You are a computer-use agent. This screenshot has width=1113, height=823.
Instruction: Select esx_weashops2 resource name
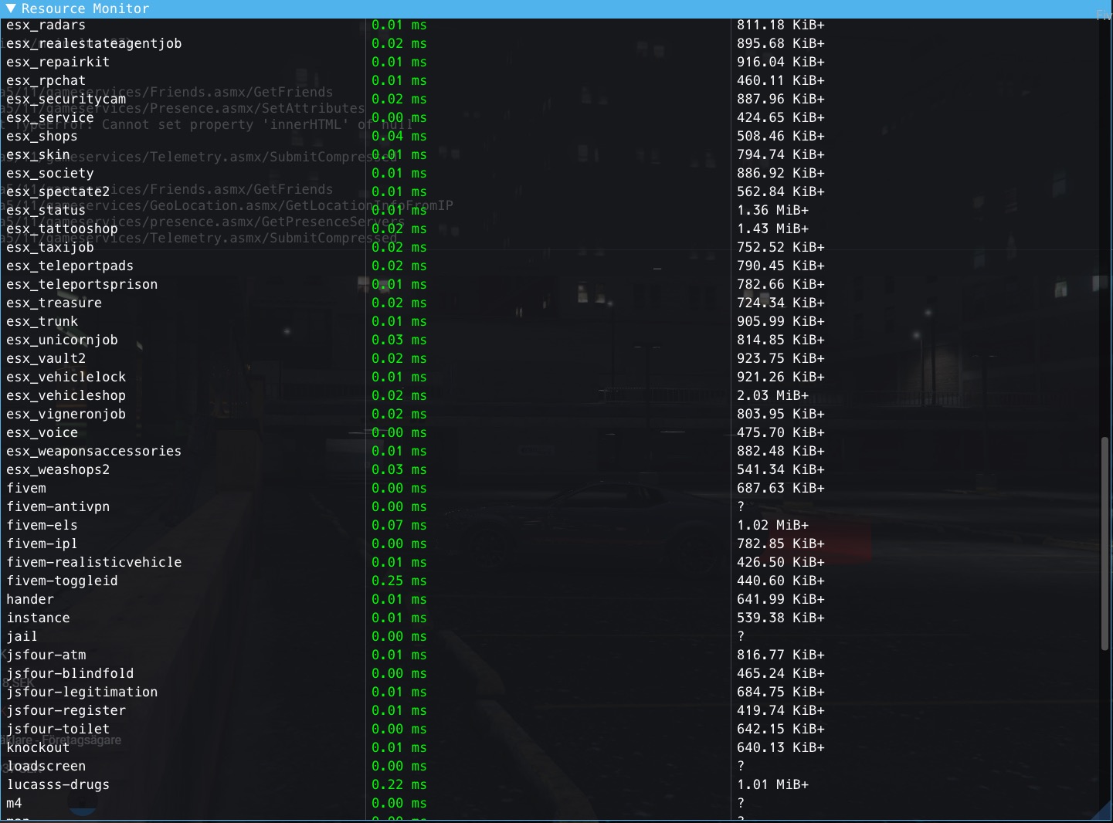pos(58,470)
